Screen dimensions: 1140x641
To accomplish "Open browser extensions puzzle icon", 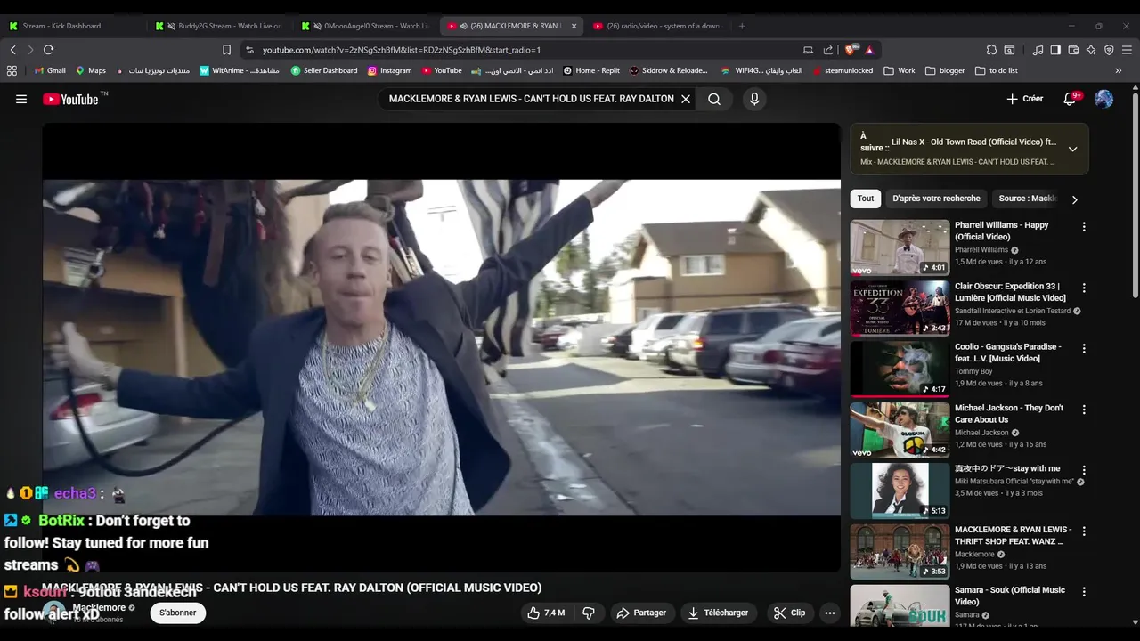I will 991,50.
